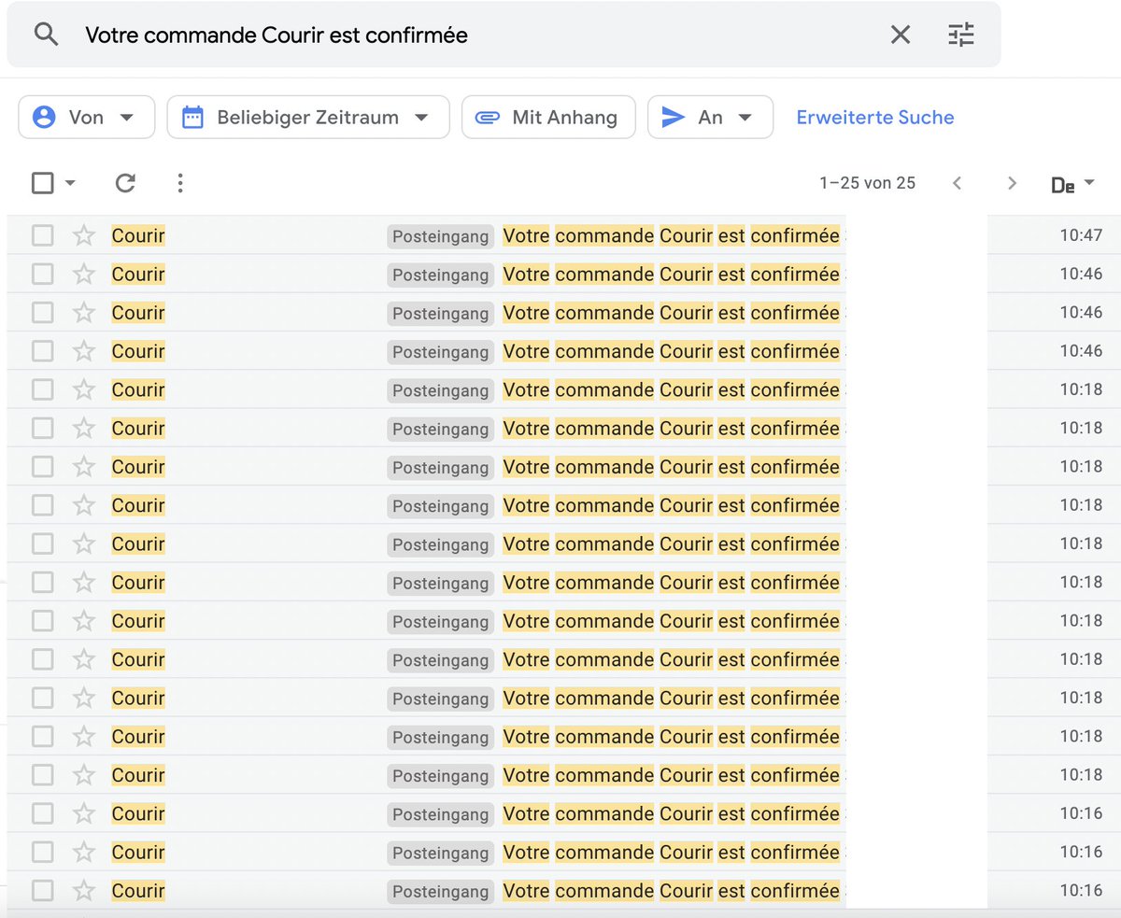Select checkbox of the first 10:46 email
This screenshot has width=1121, height=918.
coord(43,274)
